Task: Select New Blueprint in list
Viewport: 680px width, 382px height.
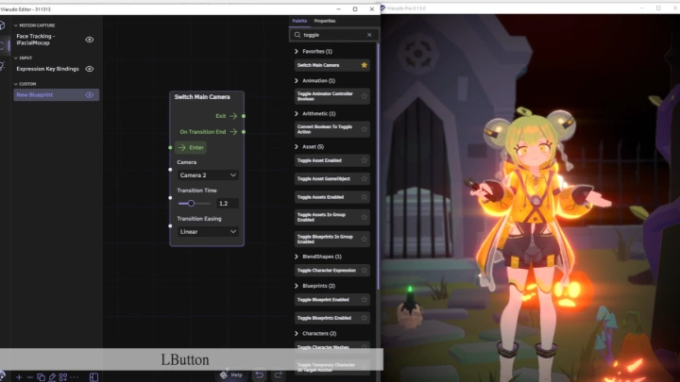Action: (56, 95)
